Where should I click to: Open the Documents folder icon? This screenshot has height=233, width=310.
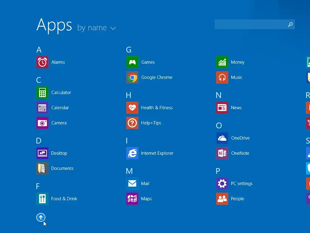pos(42,168)
